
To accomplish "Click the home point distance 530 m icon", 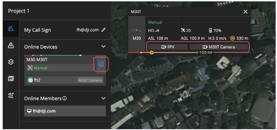I will click(x=232, y=38).
